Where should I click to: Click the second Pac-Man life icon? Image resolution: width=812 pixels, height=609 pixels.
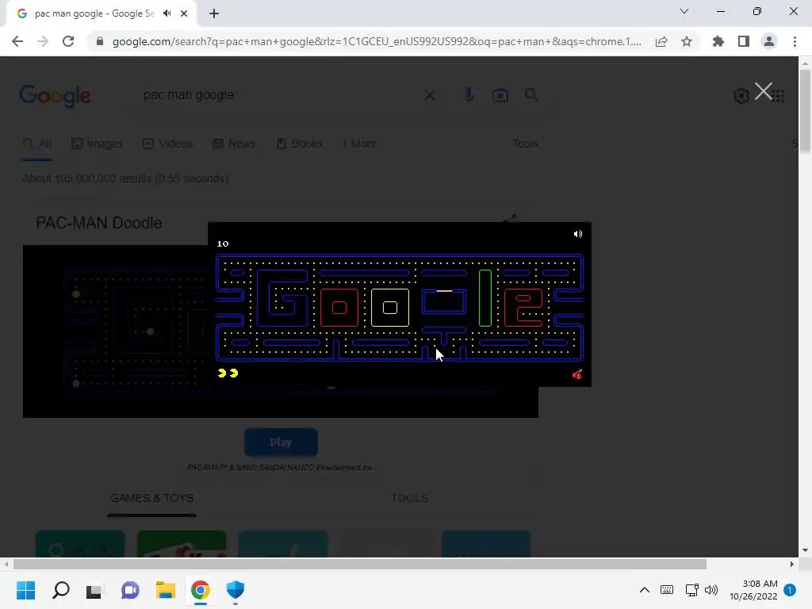pos(234,373)
